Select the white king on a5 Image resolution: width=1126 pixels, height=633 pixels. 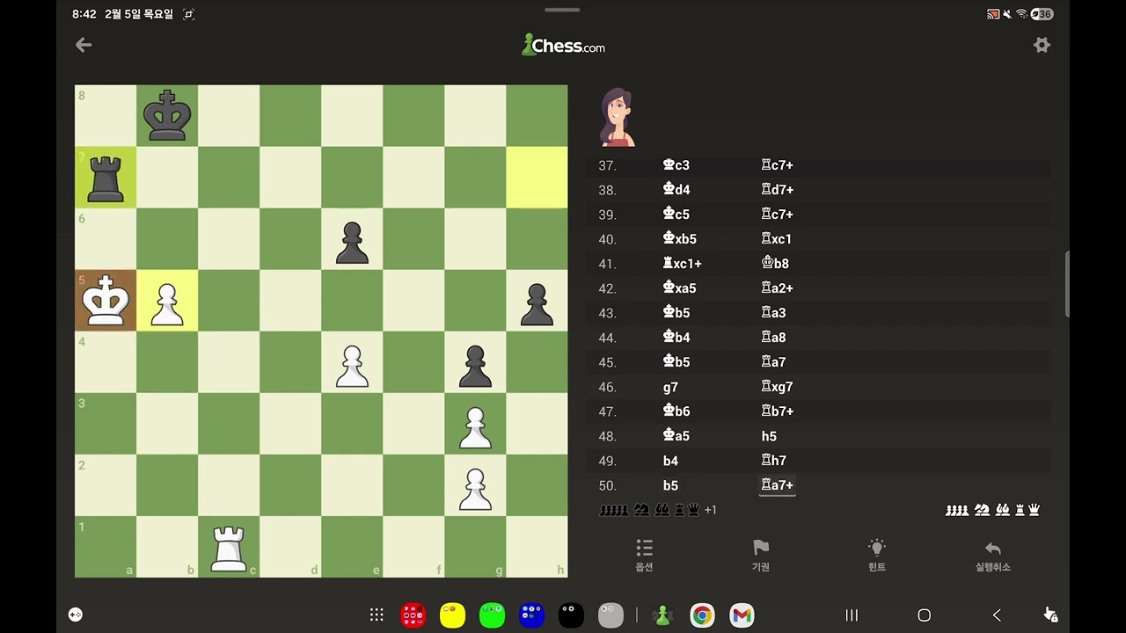106,301
